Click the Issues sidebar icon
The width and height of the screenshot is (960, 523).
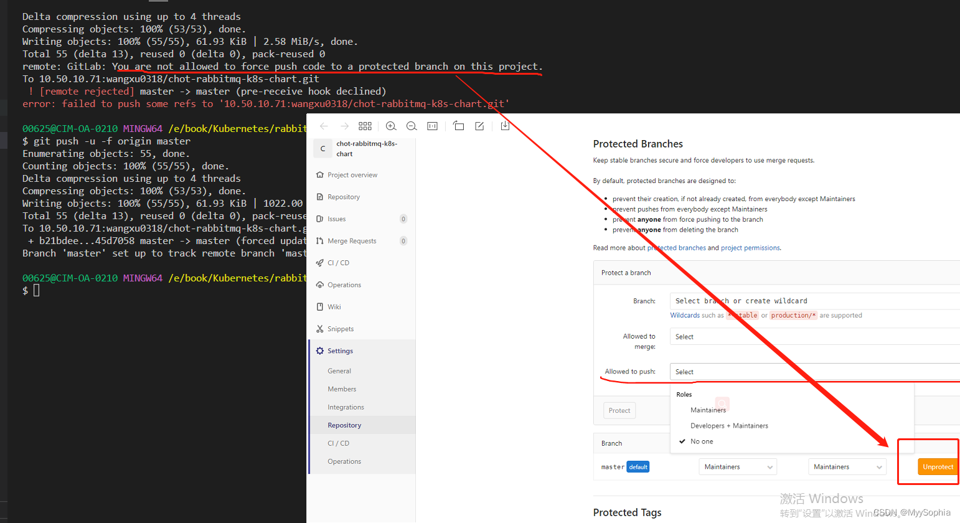coord(320,219)
